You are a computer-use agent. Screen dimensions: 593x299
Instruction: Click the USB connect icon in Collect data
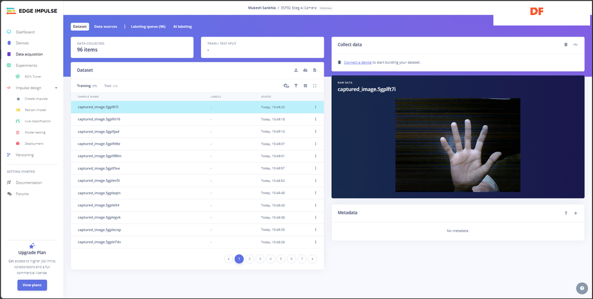click(x=575, y=45)
